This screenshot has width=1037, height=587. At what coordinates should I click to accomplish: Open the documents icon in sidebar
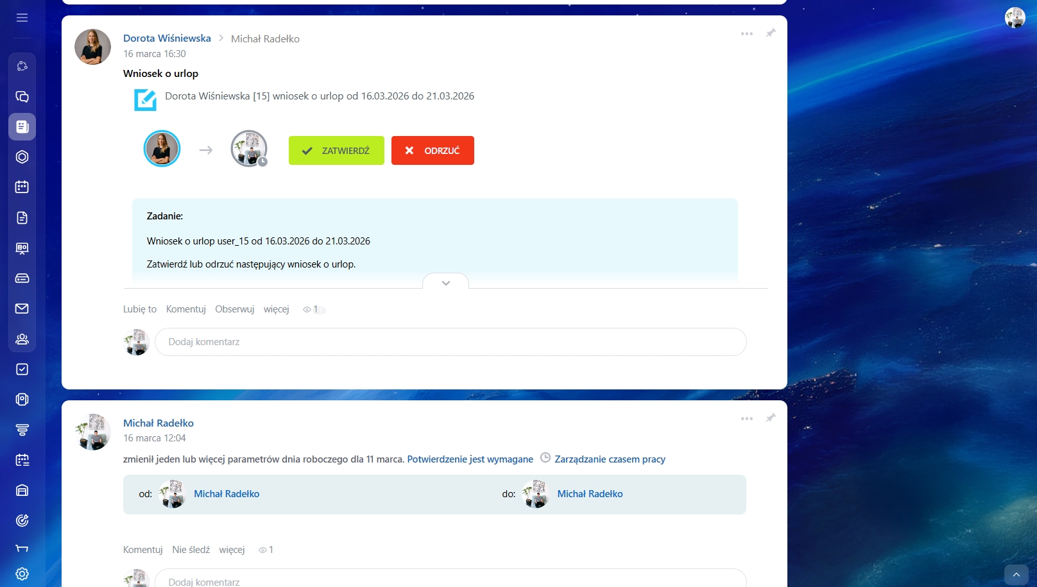point(22,217)
